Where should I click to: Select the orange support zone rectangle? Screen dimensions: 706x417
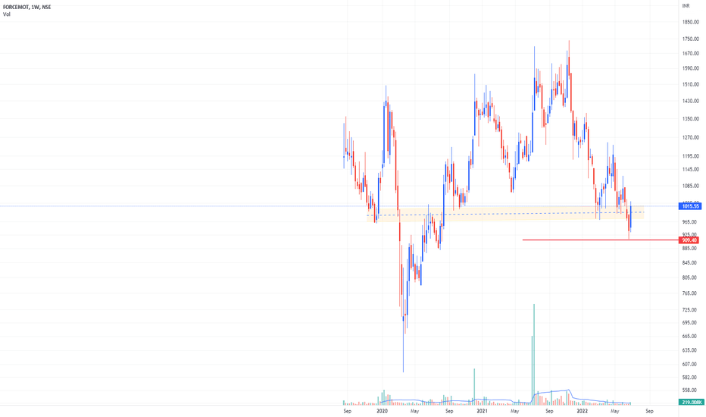coord(505,214)
